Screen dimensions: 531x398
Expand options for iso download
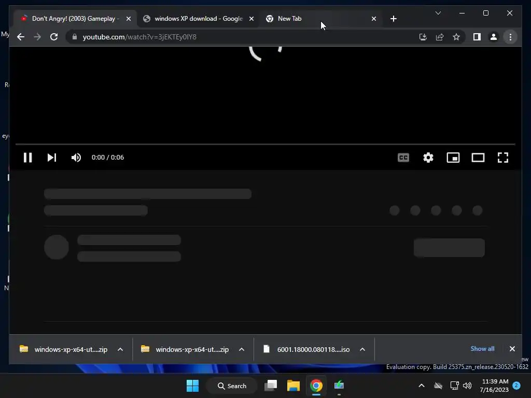(x=362, y=349)
